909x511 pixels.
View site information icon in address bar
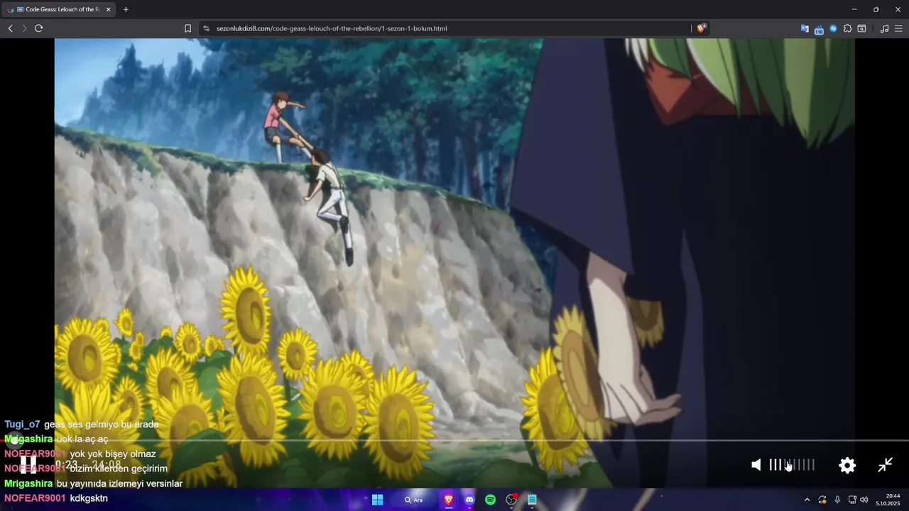click(x=206, y=28)
